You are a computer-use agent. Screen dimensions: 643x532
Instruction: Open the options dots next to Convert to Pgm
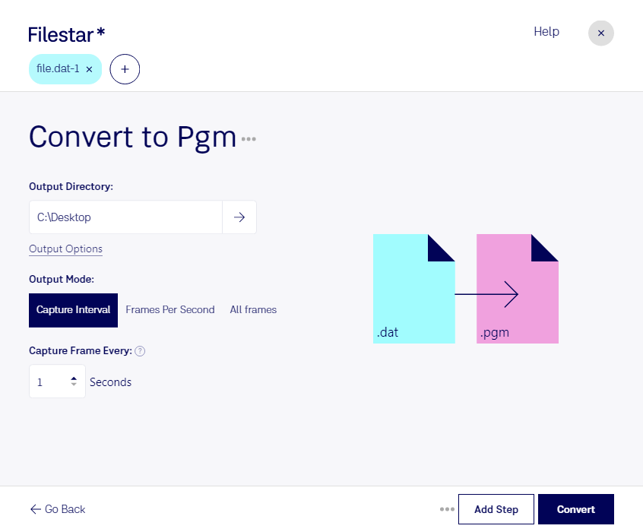pyautogui.click(x=249, y=139)
